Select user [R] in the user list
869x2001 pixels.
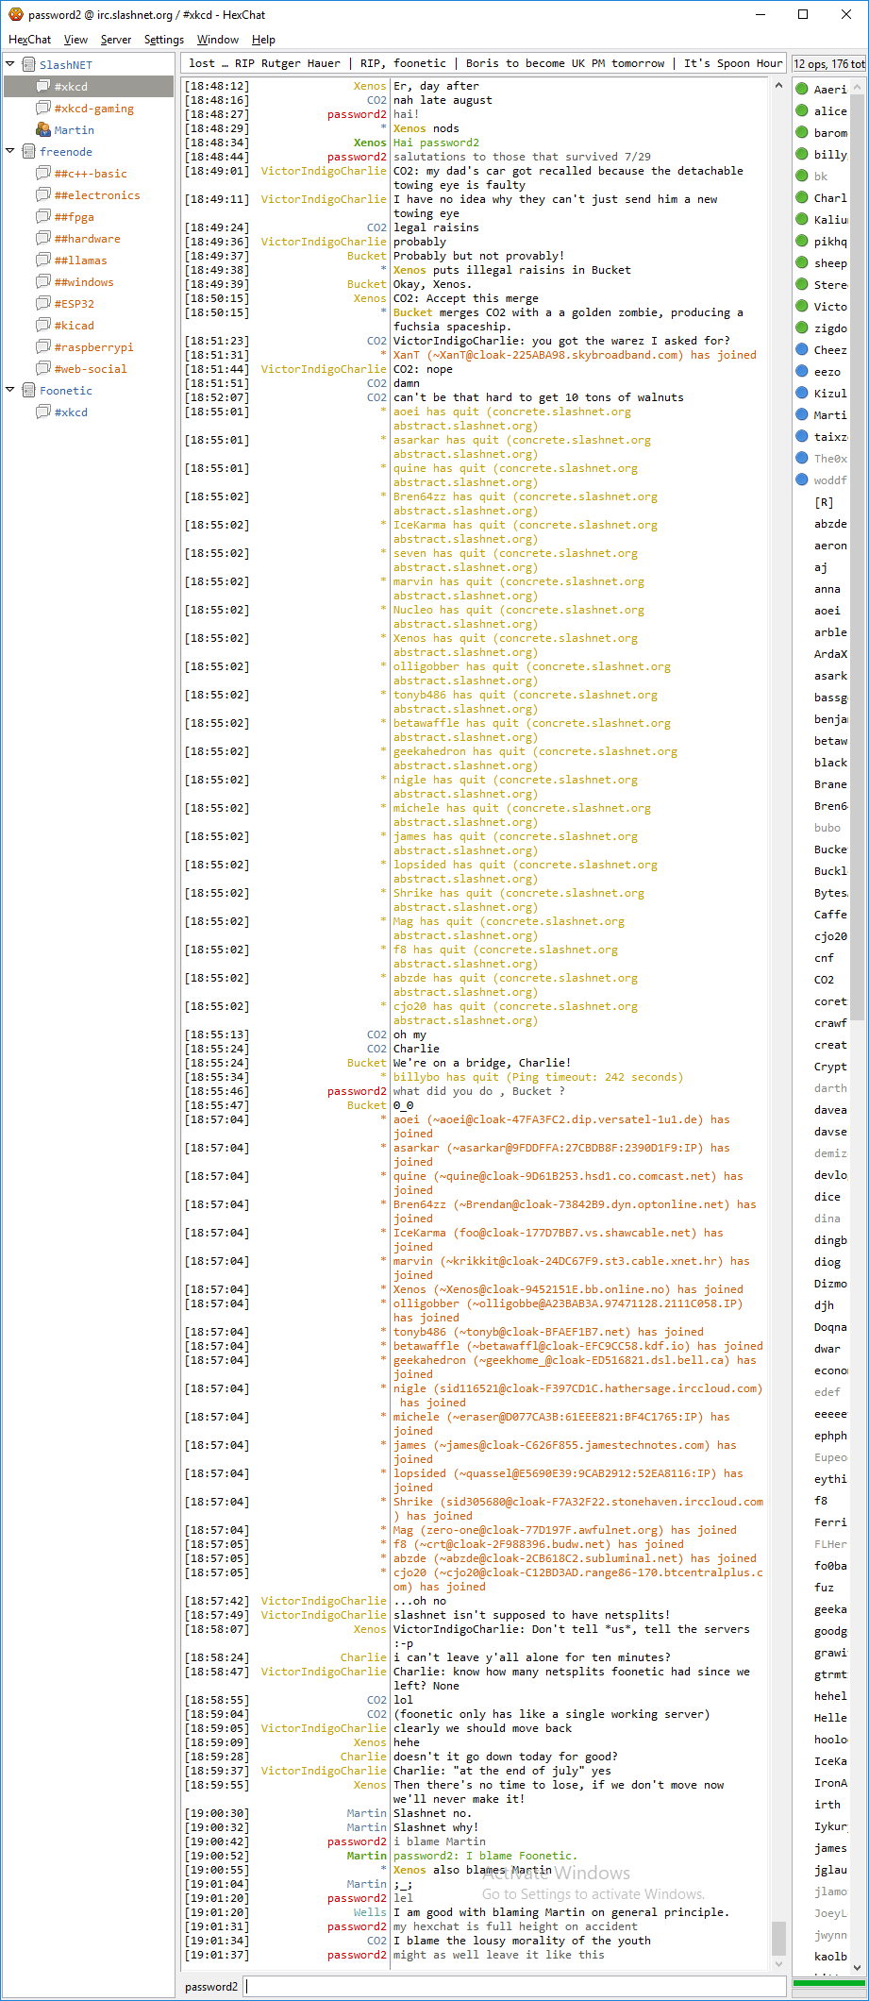[824, 501]
